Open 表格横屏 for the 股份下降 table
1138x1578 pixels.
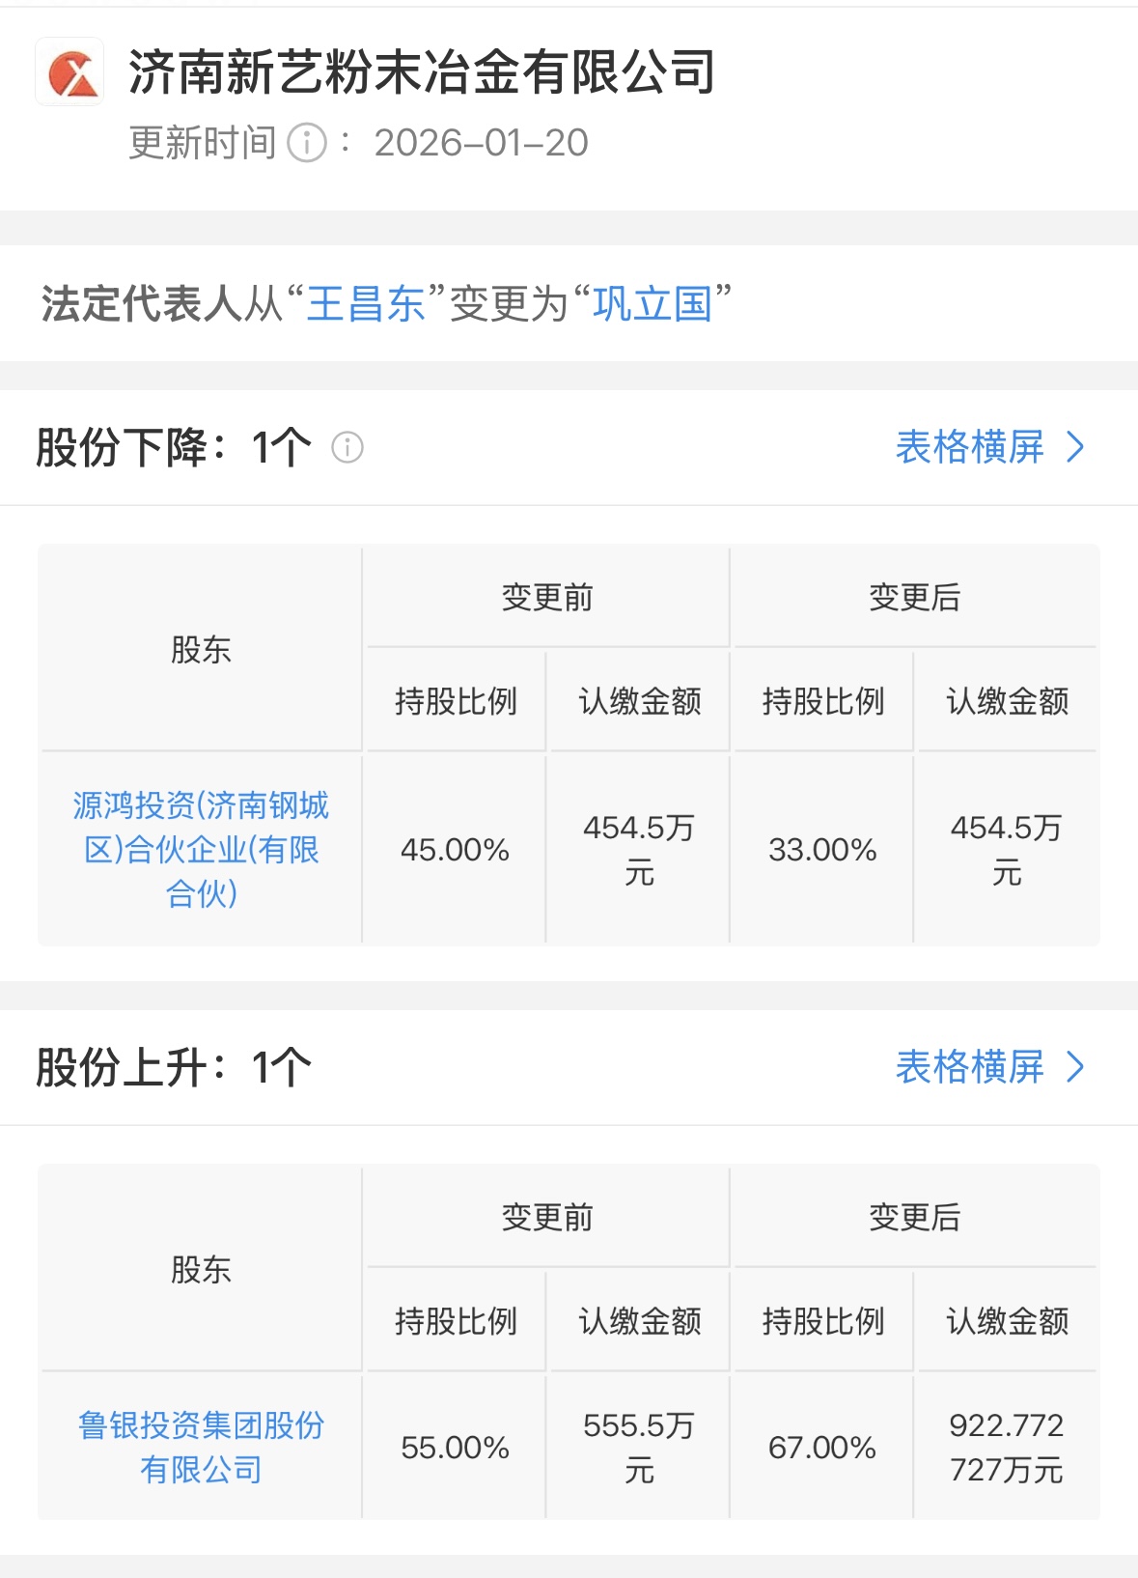click(969, 447)
